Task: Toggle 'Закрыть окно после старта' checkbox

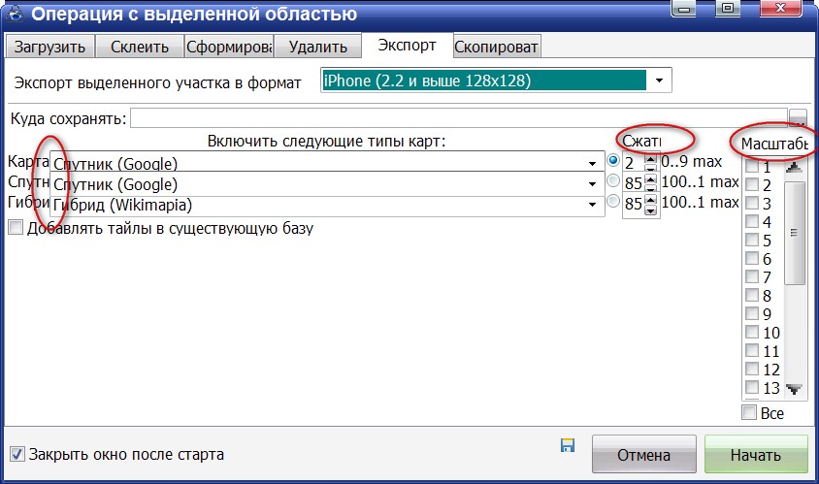Action: [16, 453]
